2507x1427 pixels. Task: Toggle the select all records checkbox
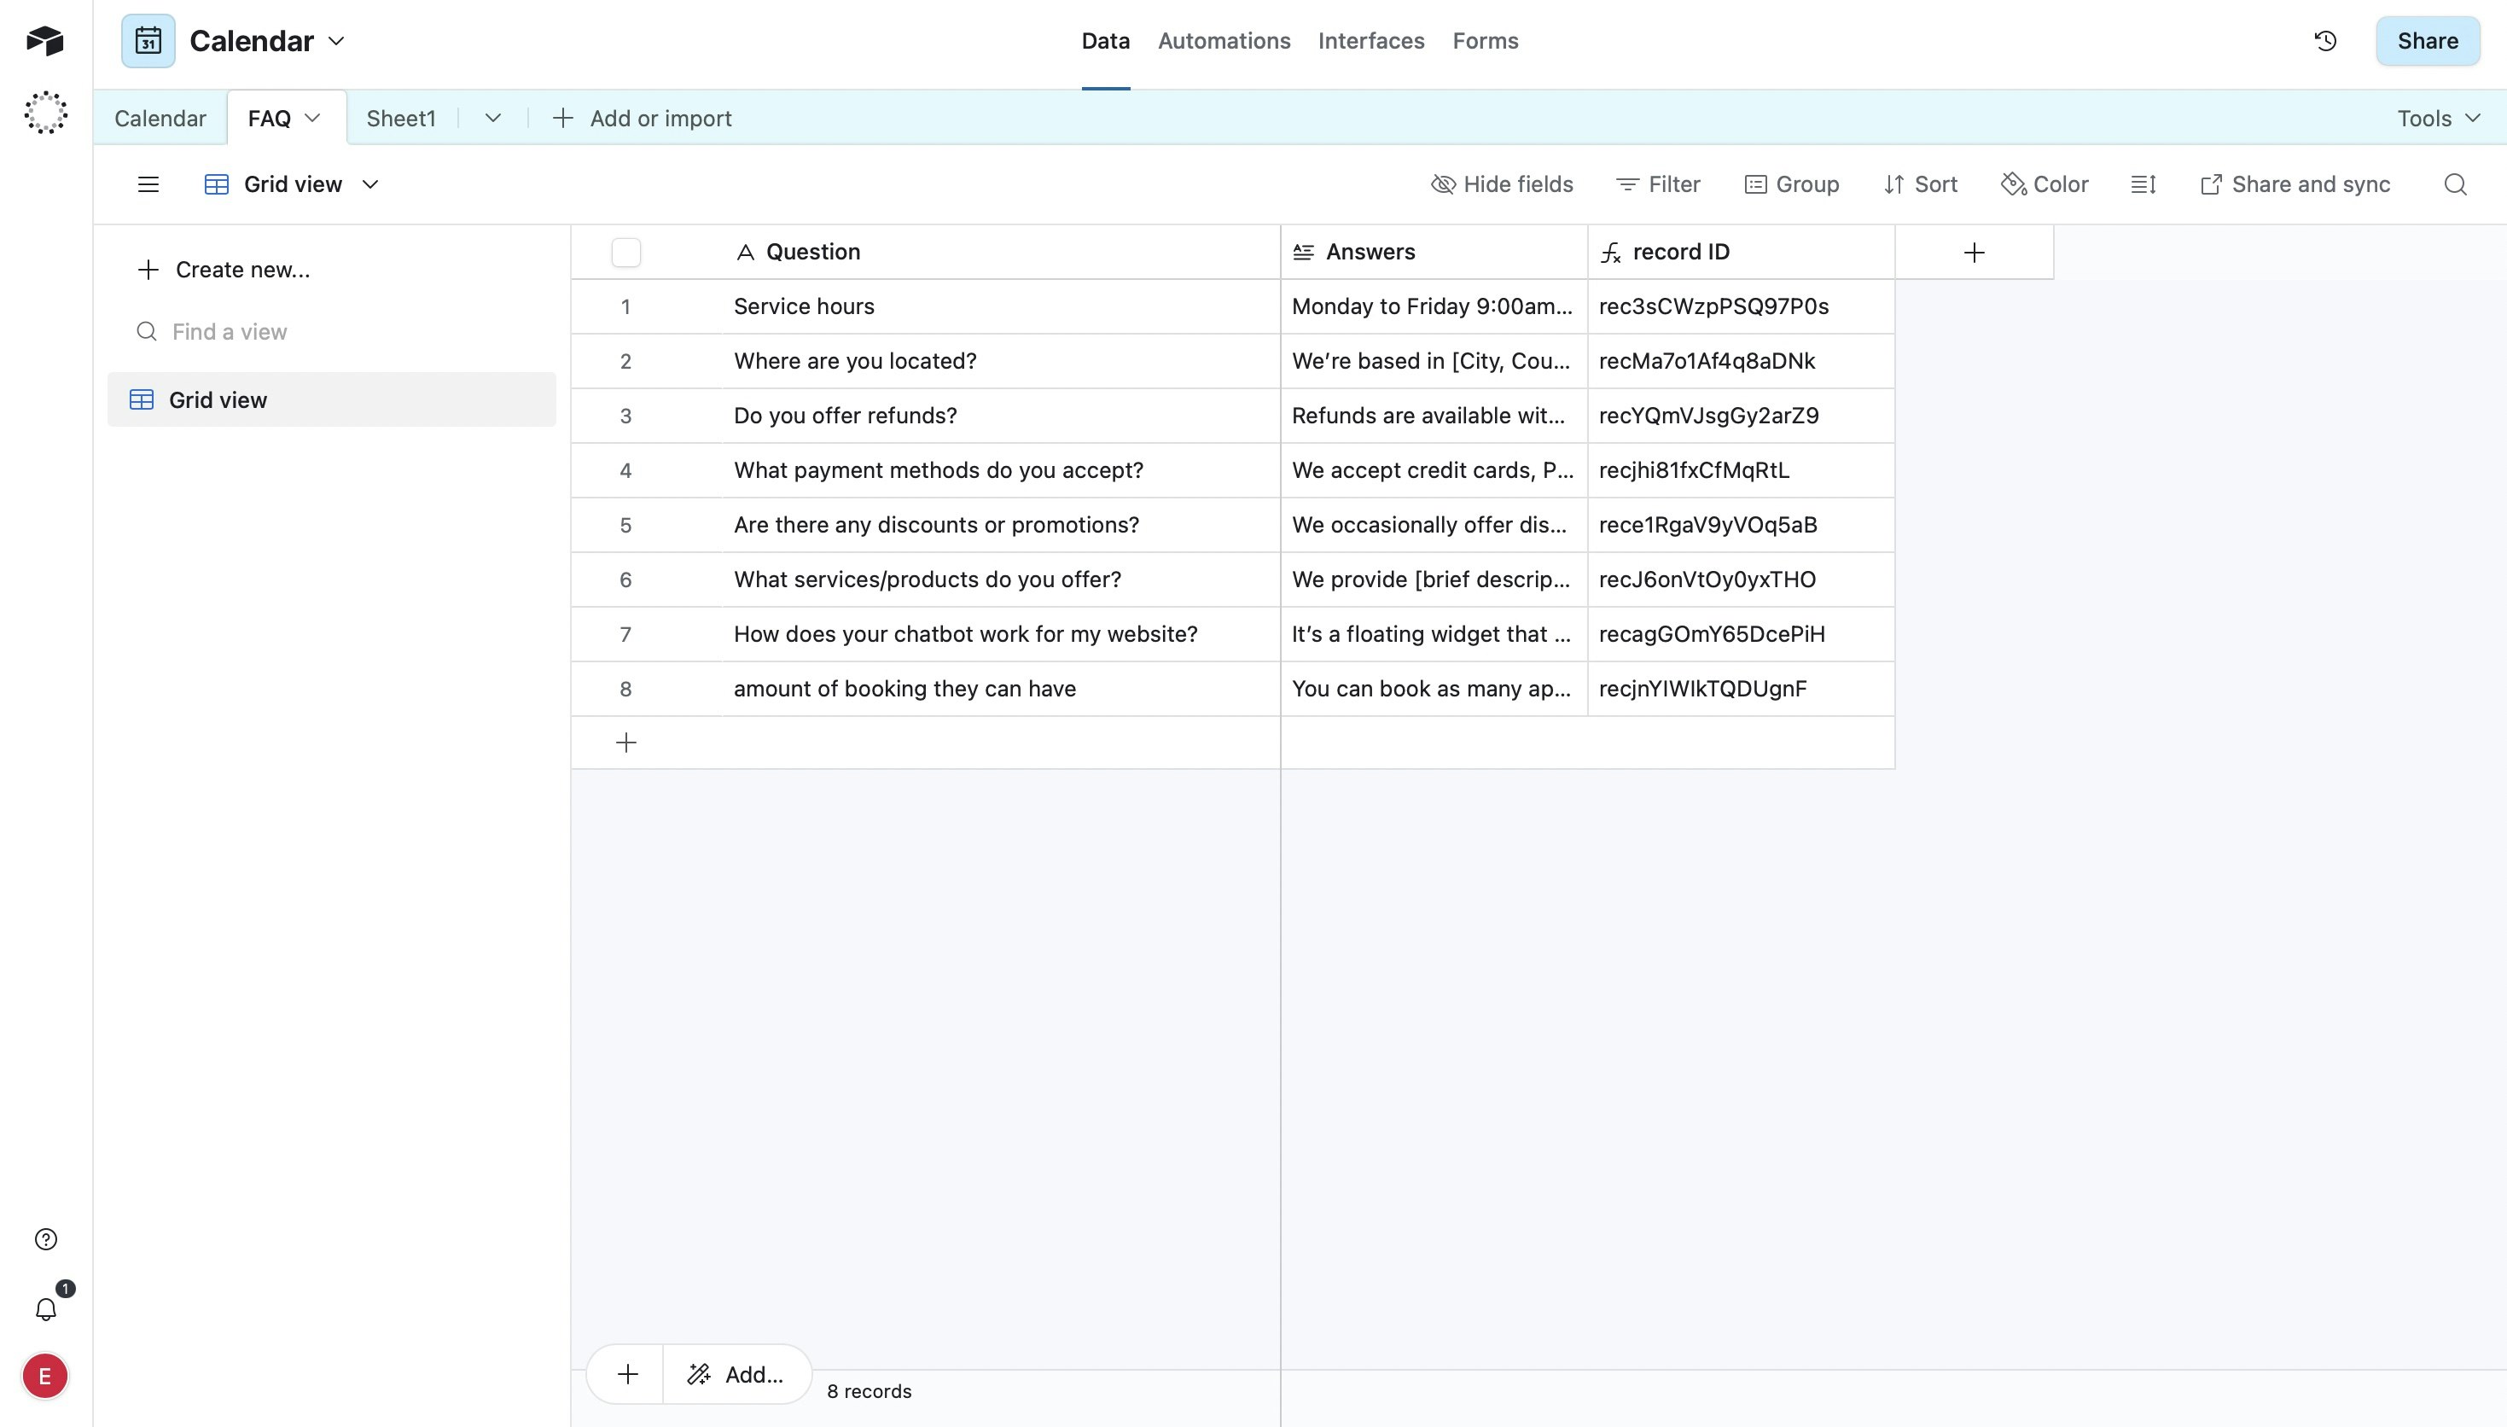626,253
